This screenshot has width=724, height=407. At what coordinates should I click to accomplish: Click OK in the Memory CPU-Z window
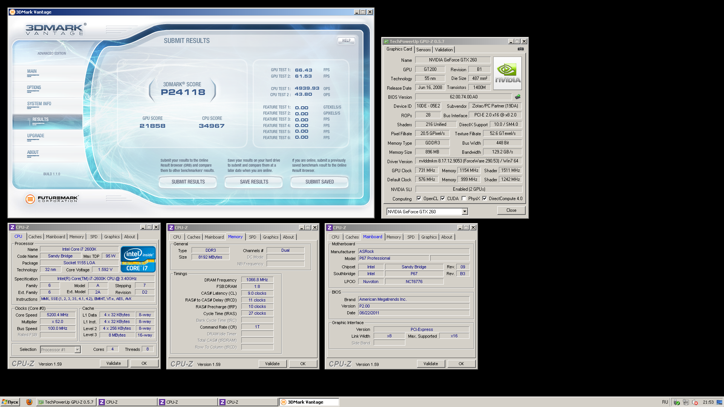(303, 364)
